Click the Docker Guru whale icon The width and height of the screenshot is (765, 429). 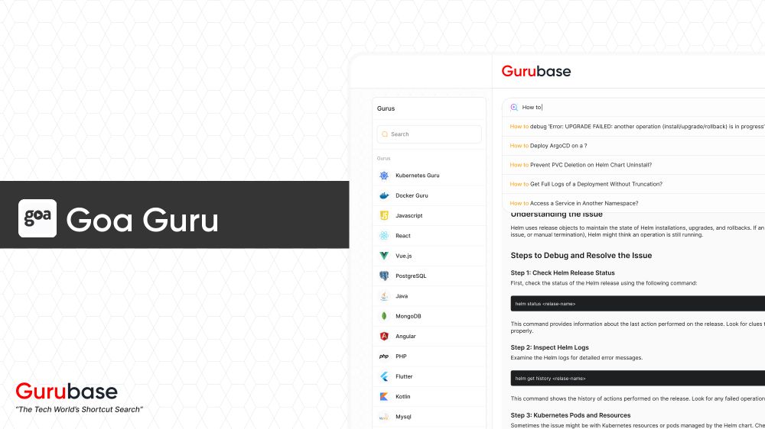coord(384,195)
